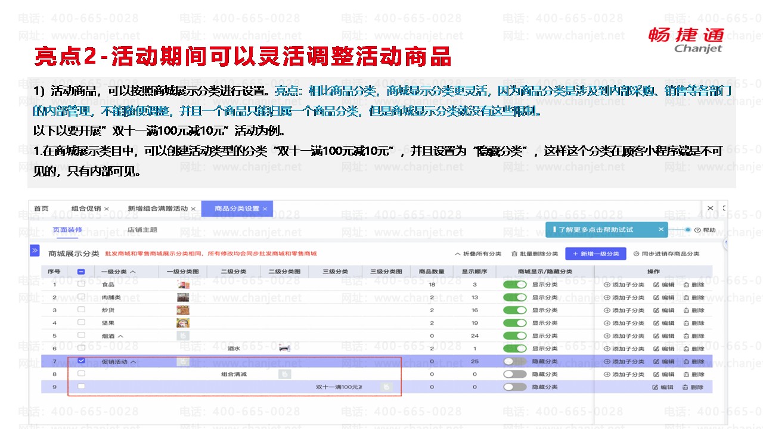The width and height of the screenshot is (763, 429).
Task: Click 同步进销存商品分类 sync icon
Action: coord(636,254)
